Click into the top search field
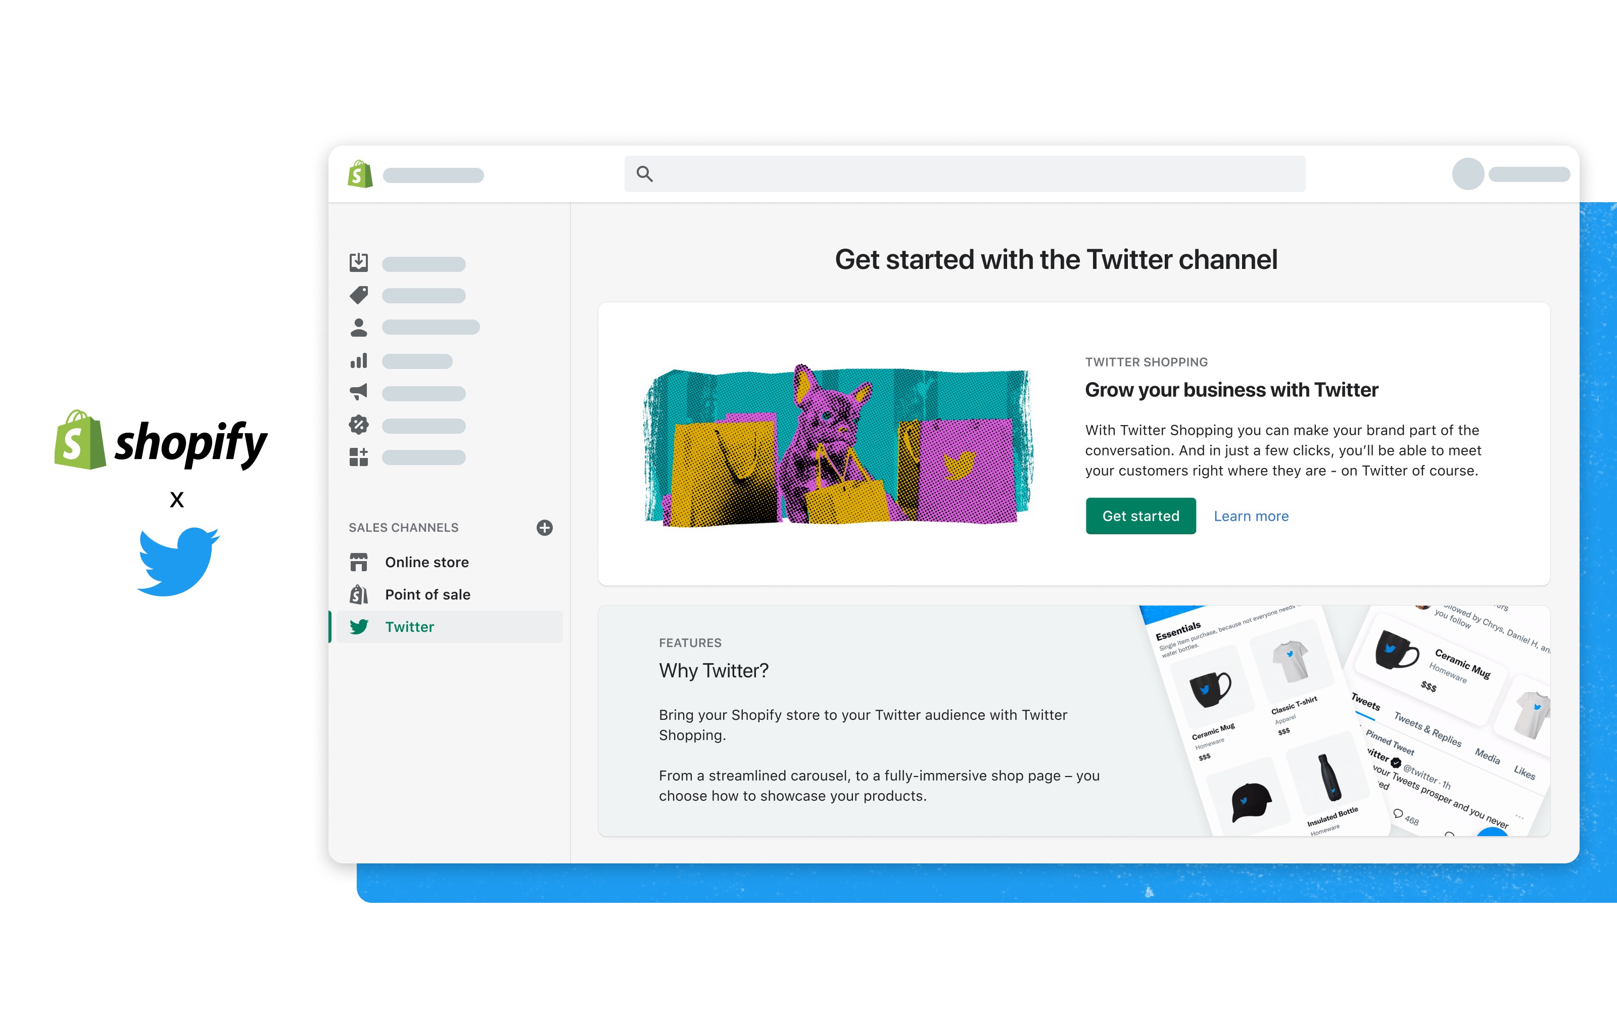Viewport: 1617px width, 1011px height. tap(976, 174)
